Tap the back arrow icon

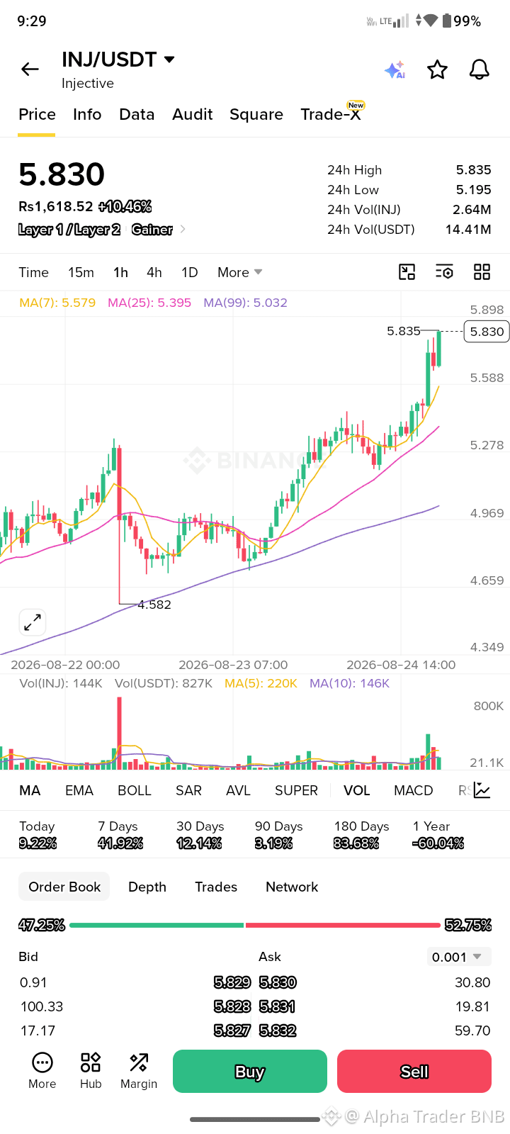[x=30, y=69]
